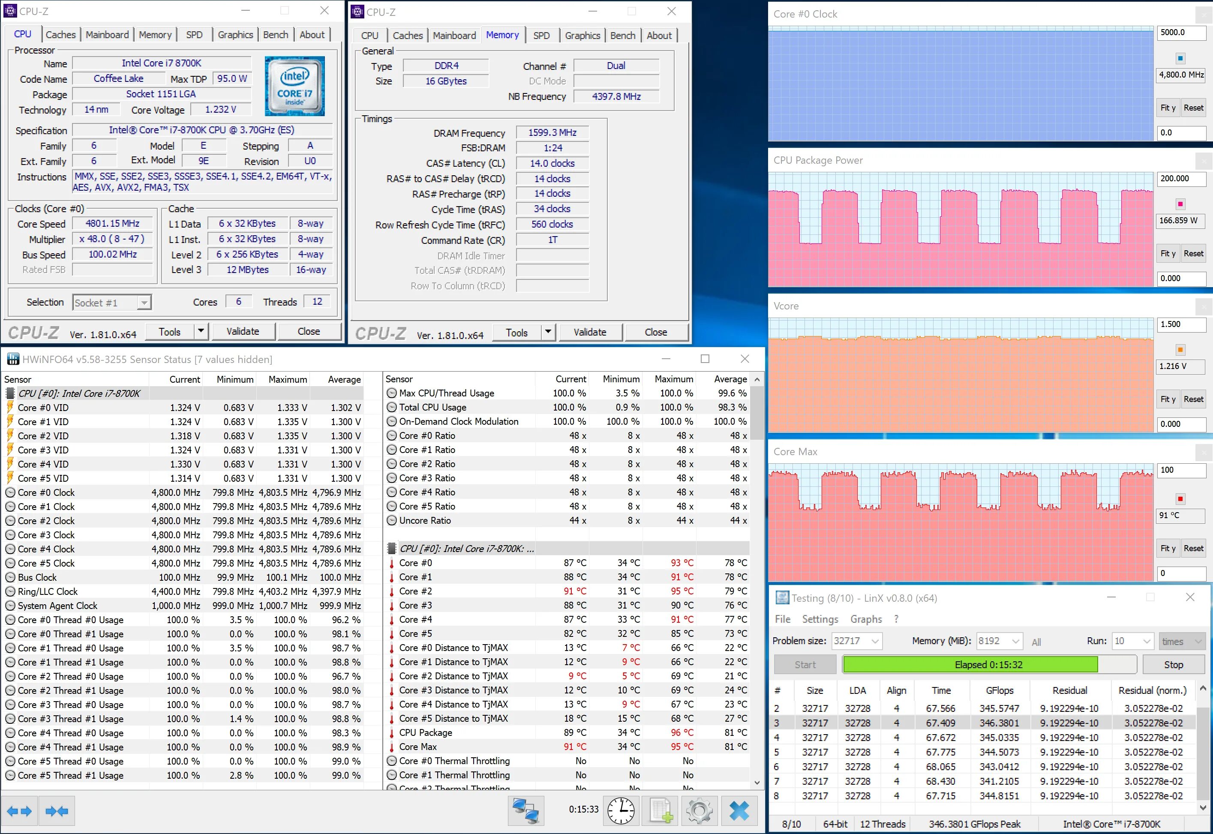Open the LinX Settings menu

point(820,619)
